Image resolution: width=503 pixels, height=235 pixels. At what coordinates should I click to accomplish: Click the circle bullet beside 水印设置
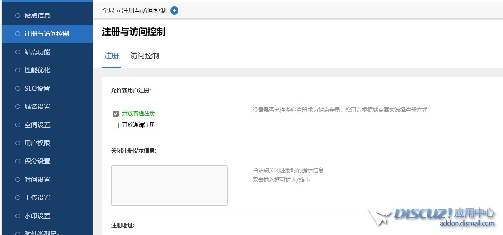pos(18,216)
